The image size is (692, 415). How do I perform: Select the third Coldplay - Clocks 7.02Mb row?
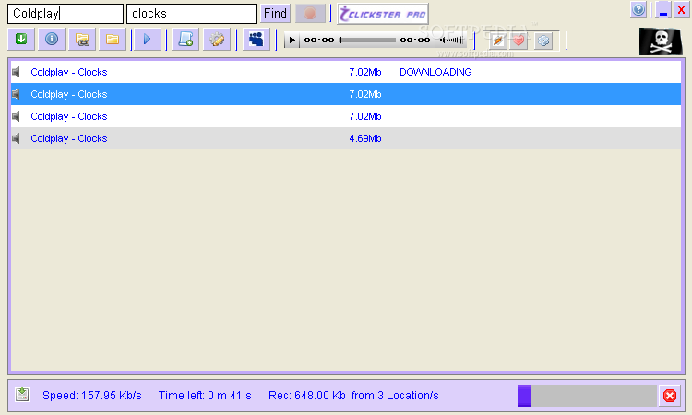coord(346,116)
